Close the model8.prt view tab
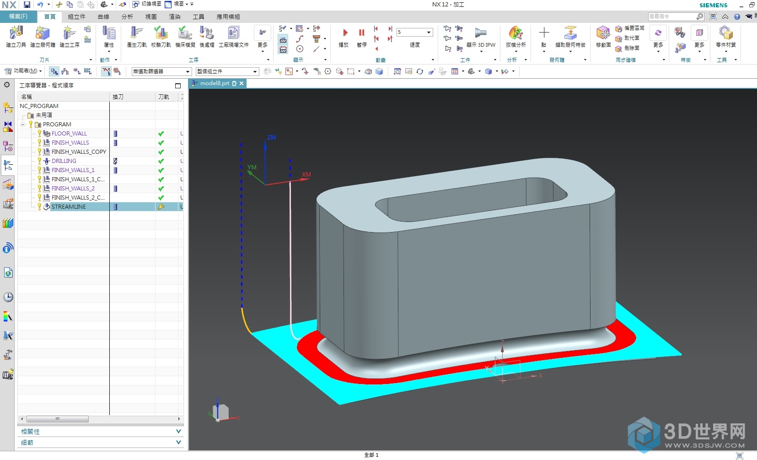The image size is (757, 460). click(x=241, y=83)
